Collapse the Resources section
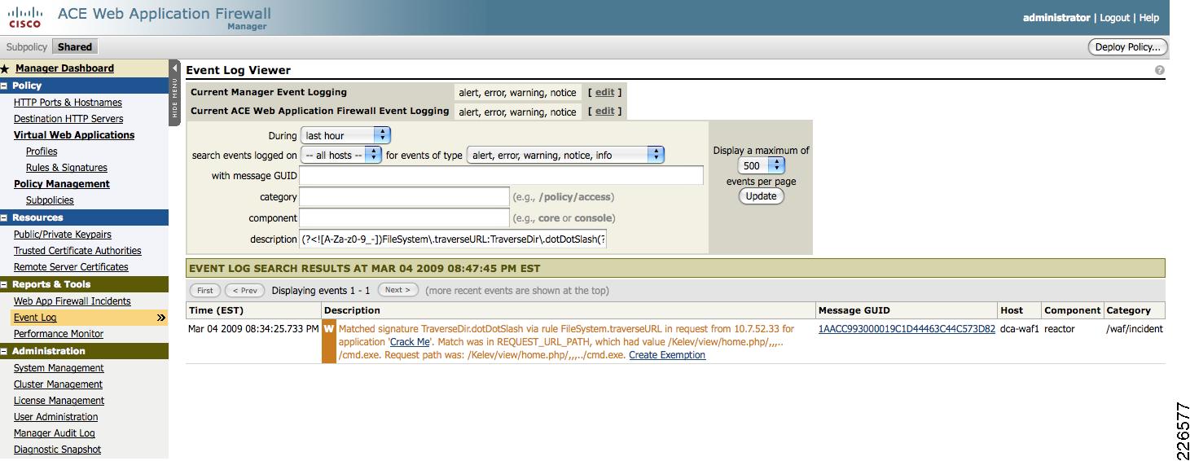This screenshot has width=1190, height=461. pos(4,217)
